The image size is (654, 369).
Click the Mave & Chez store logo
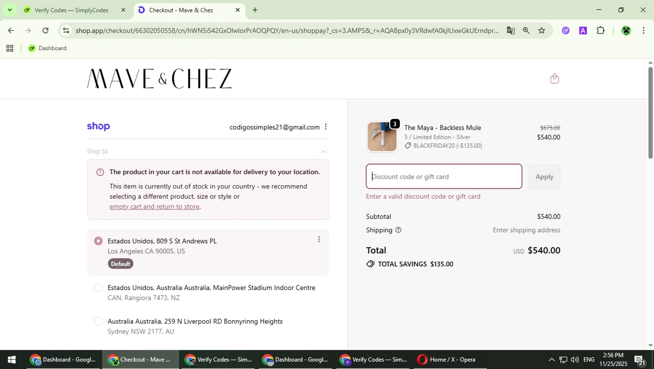coord(159,79)
